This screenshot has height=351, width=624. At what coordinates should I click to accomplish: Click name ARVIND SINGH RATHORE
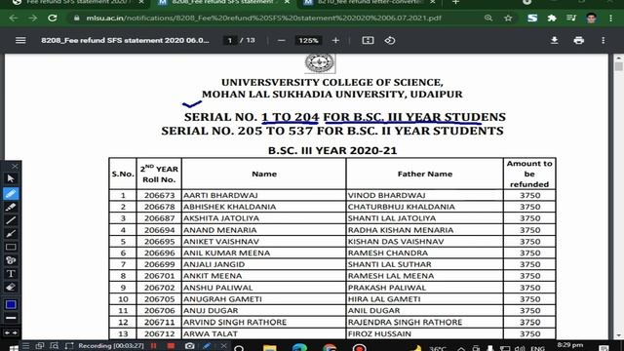(x=235, y=322)
